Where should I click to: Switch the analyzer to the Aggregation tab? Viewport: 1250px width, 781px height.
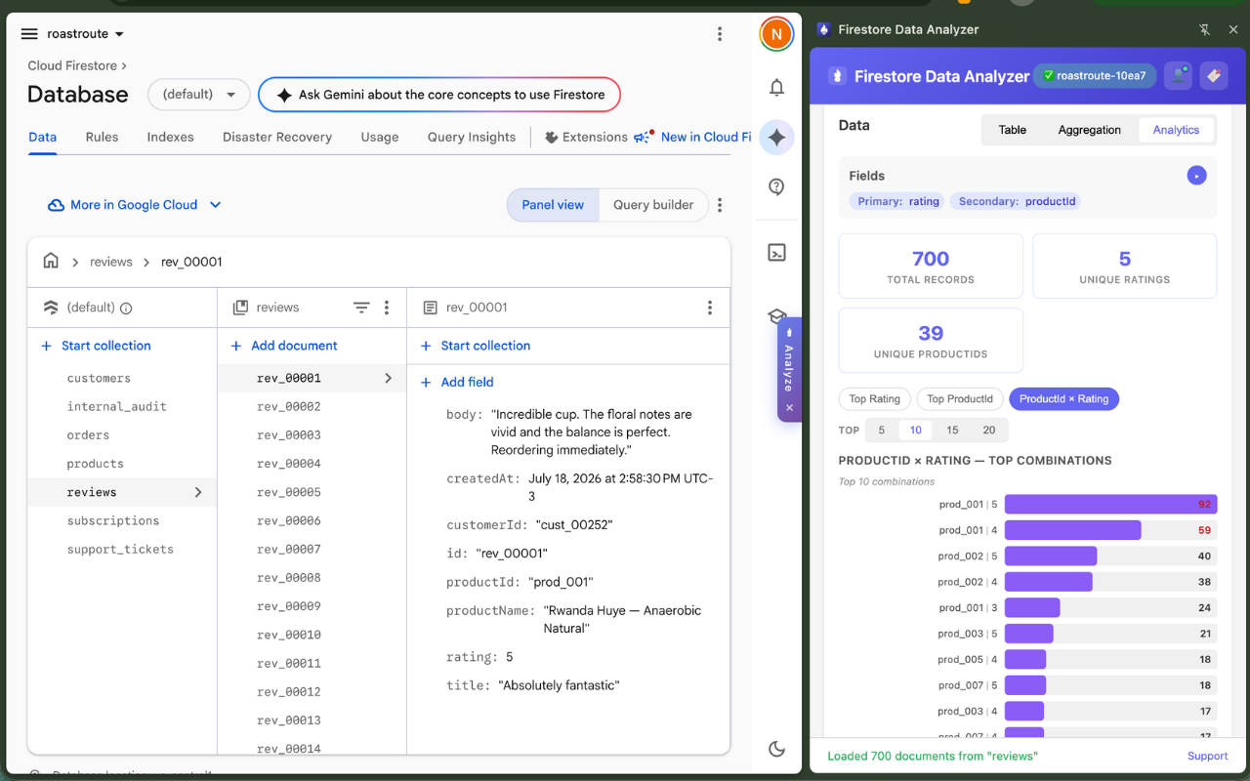coord(1090,130)
